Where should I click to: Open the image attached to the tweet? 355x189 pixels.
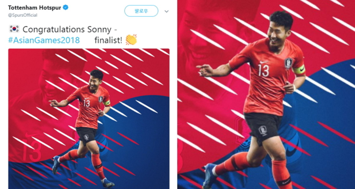pos(89,119)
